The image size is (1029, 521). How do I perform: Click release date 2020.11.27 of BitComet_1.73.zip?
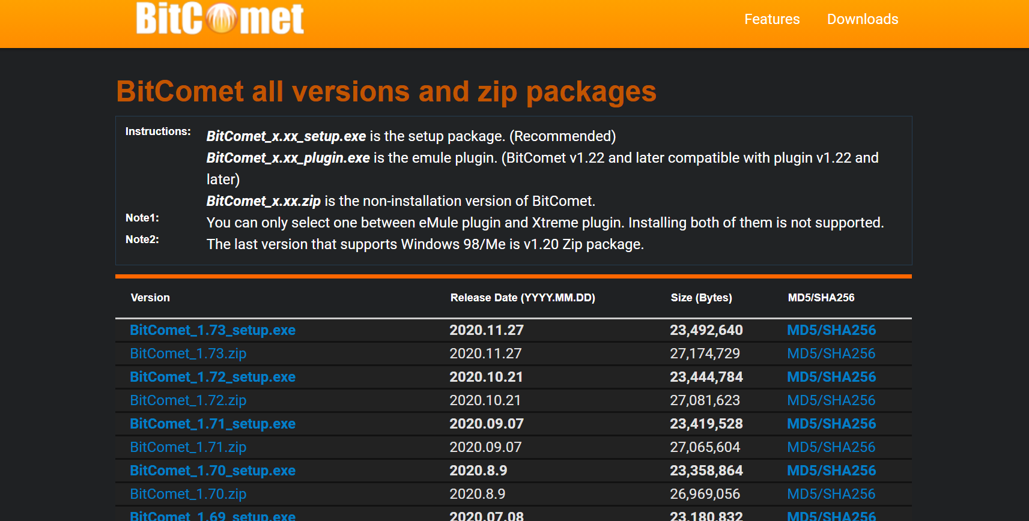coord(485,354)
